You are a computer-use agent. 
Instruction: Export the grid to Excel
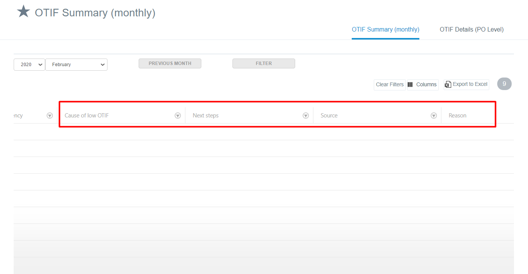tap(466, 84)
